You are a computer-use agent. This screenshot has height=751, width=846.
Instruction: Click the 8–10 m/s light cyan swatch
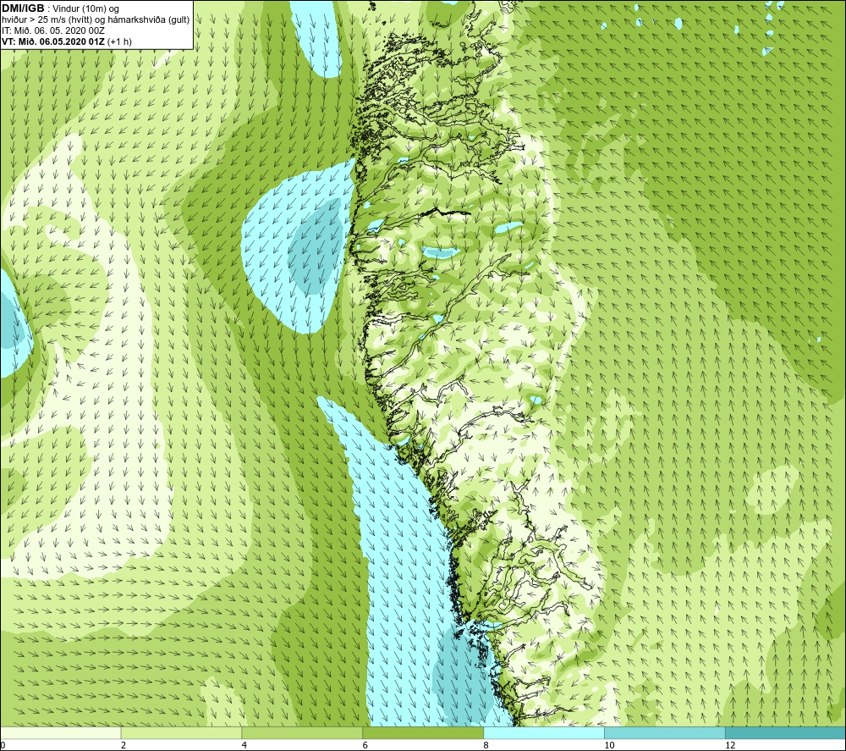click(x=544, y=733)
